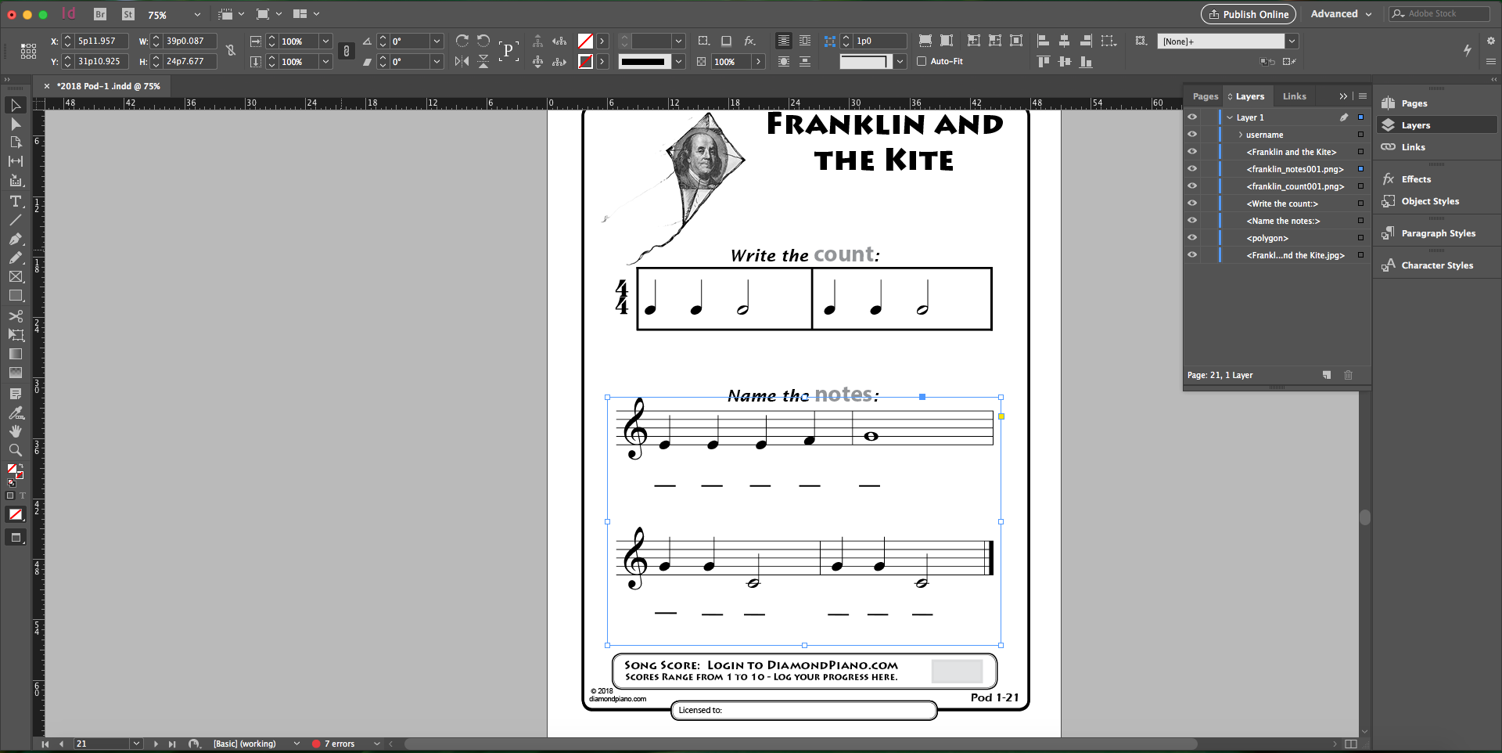Click the X position field
The image size is (1502, 753).
point(102,41)
